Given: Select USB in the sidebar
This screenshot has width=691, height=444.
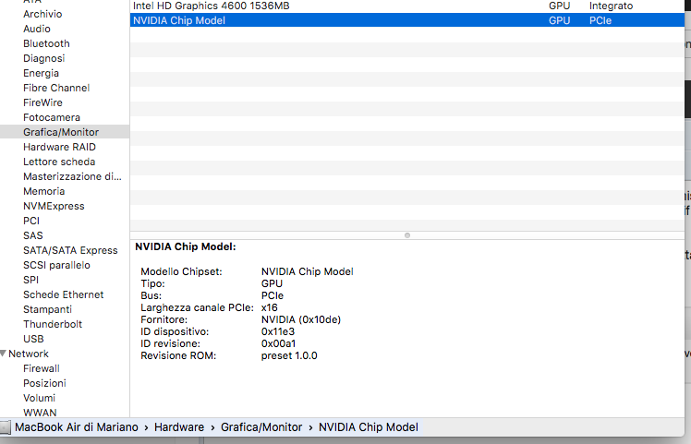Looking at the screenshot, I should tap(33, 339).
